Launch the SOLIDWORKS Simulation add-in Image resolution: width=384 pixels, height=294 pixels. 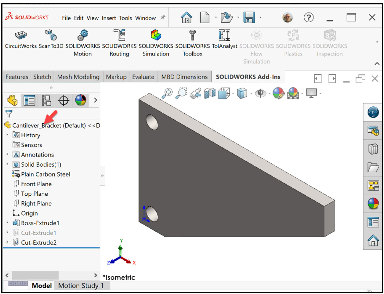[155, 40]
